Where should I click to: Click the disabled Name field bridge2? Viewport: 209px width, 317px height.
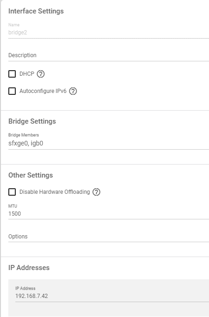(x=108, y=33)
